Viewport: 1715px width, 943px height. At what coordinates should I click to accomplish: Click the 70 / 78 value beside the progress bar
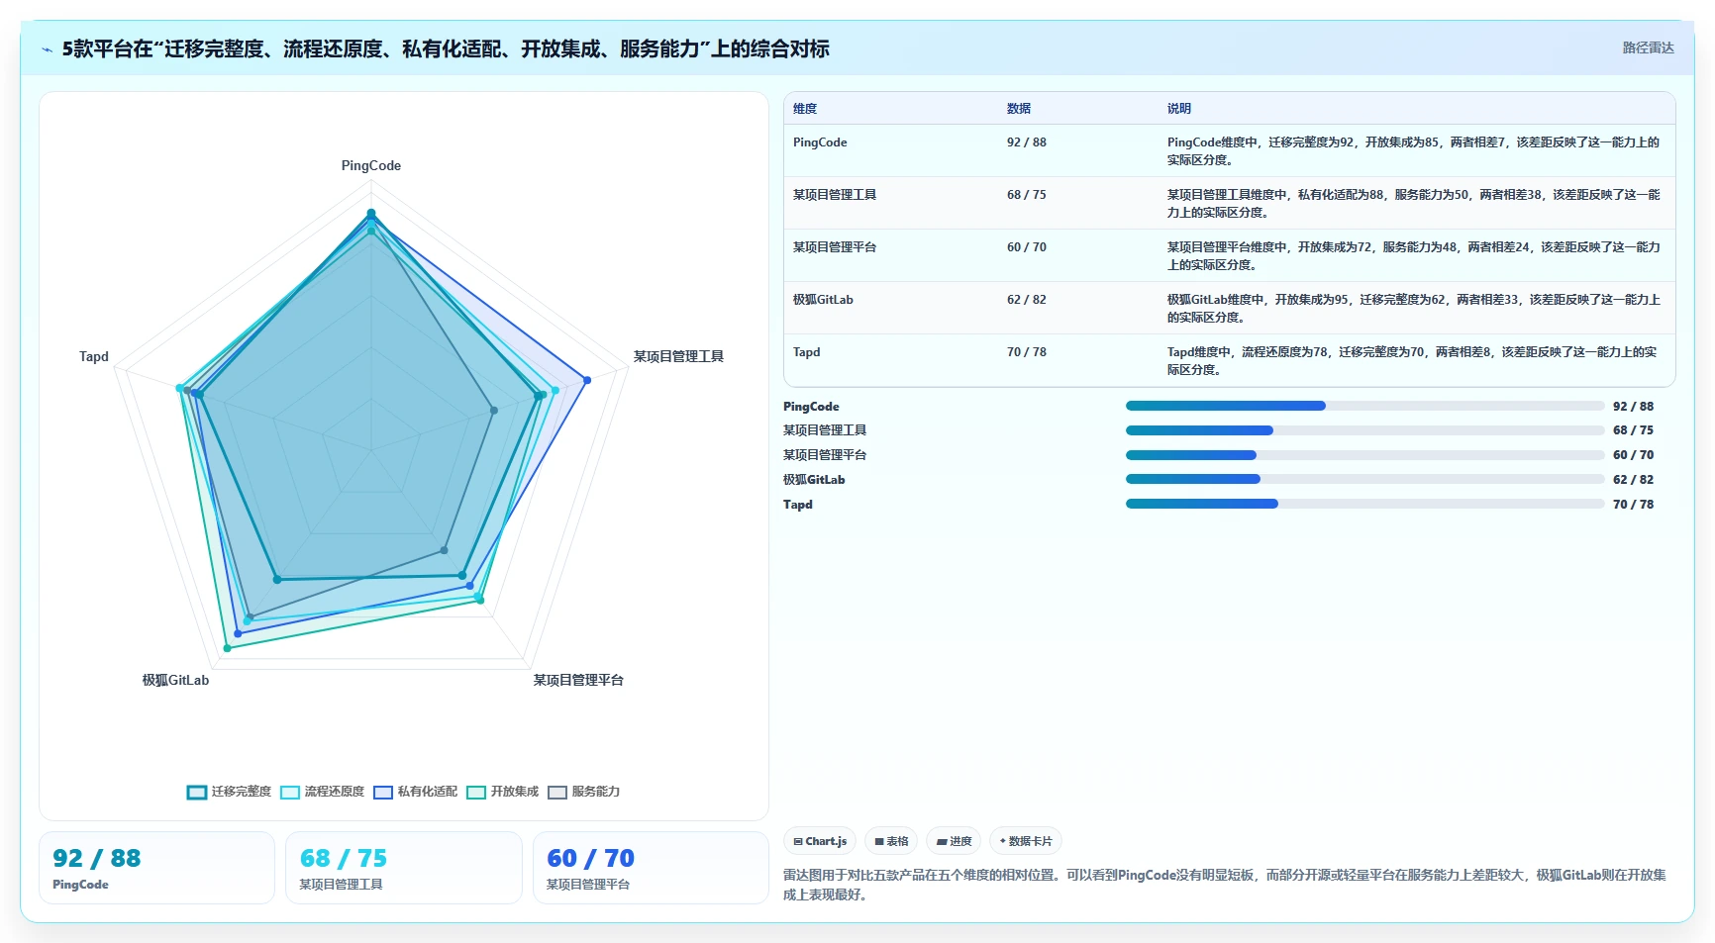(x=1633, y=505)
